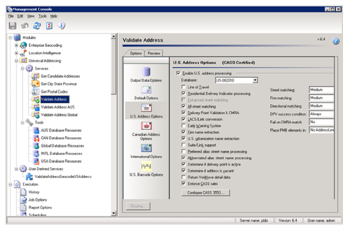Open the Help menu
Image resolution: width=348 pixels, height=232 pixels.
coord(54,16)
